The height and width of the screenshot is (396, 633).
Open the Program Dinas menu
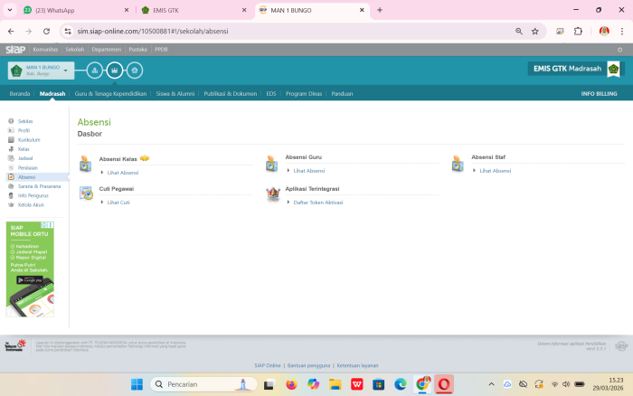304,94
